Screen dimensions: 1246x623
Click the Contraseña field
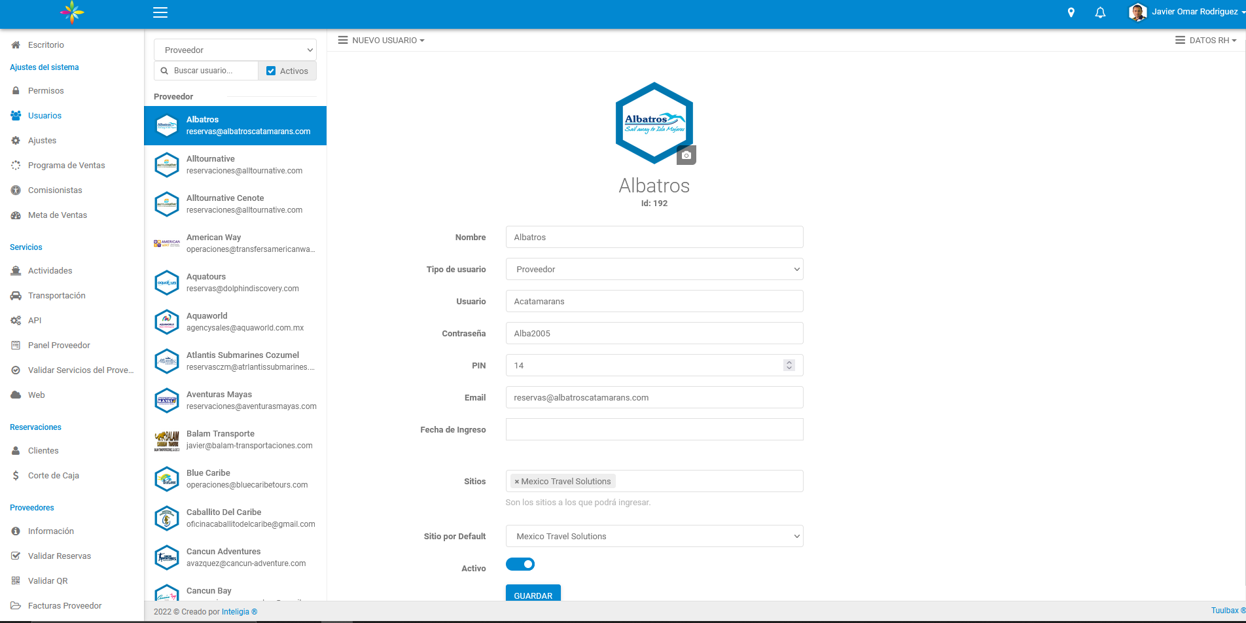(654, 333)
